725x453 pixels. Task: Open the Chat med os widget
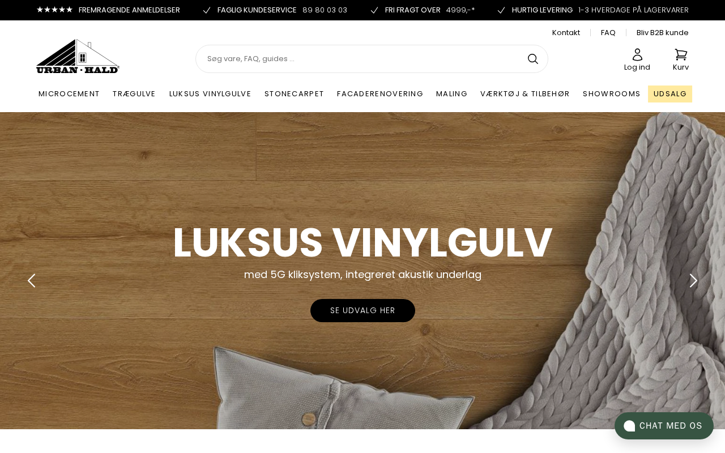coord(664,426)
